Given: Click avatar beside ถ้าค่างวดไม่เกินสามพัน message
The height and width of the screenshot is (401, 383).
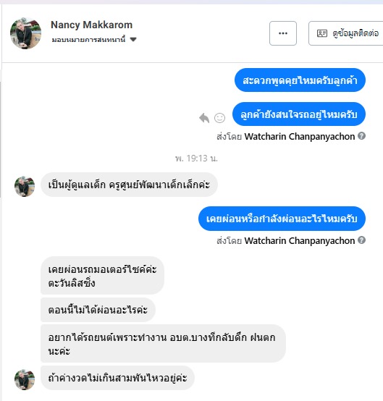Looking at the screenshot, I should (25, 379).
